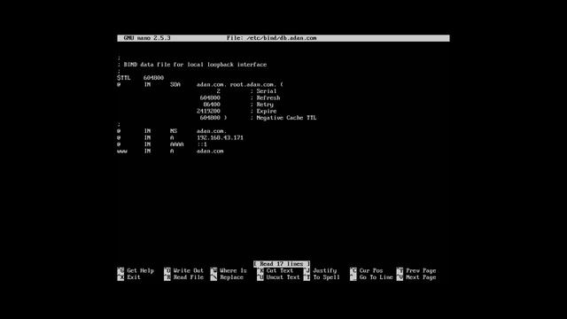Select the Exit shortcut in nano footer
Viewport: 567px width, 319px height.
point(134,277)
